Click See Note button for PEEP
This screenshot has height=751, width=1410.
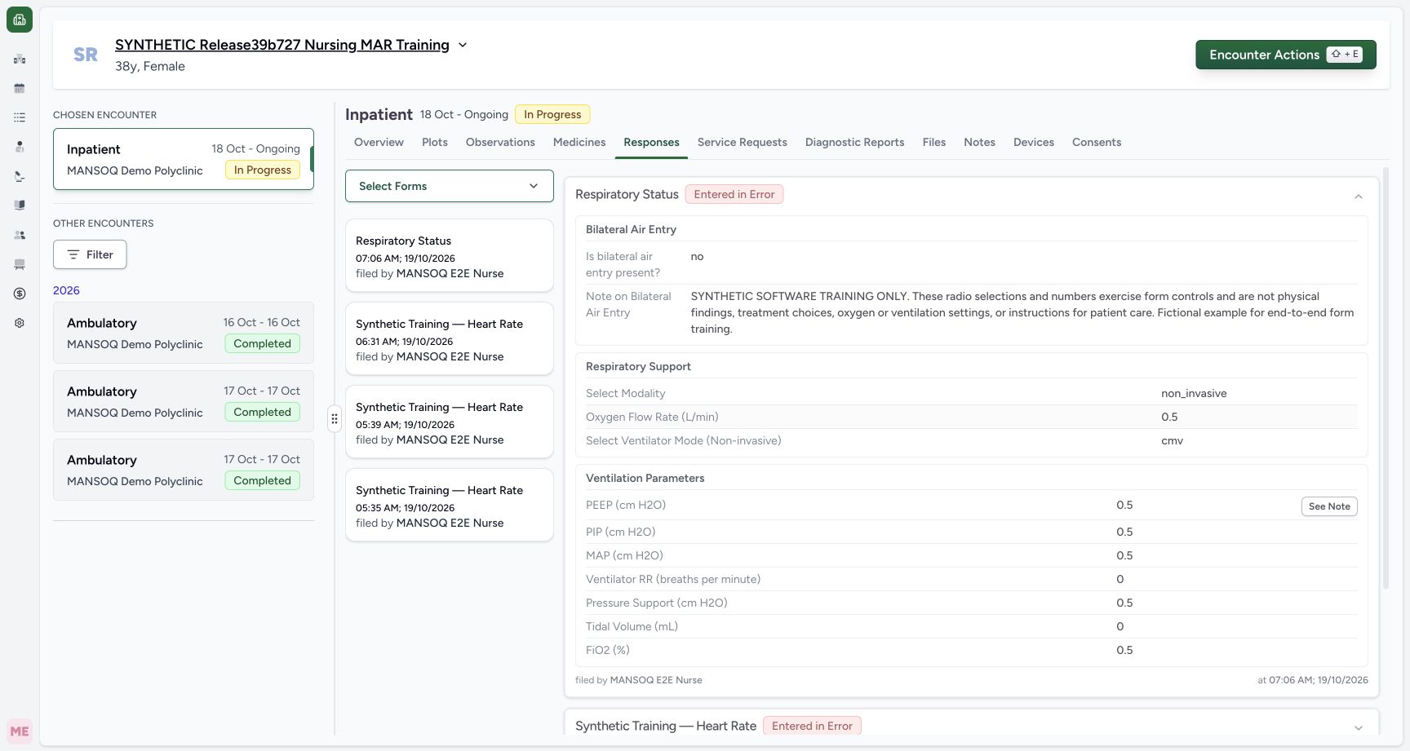(1329, 506)
